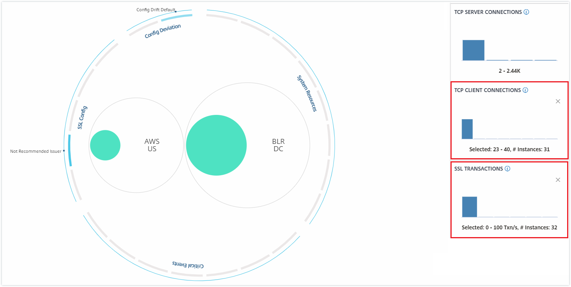The height and width of the screenshot is (287, 571).
Task: Select the Config Deviation category label
Action: [x=163, y=31]
